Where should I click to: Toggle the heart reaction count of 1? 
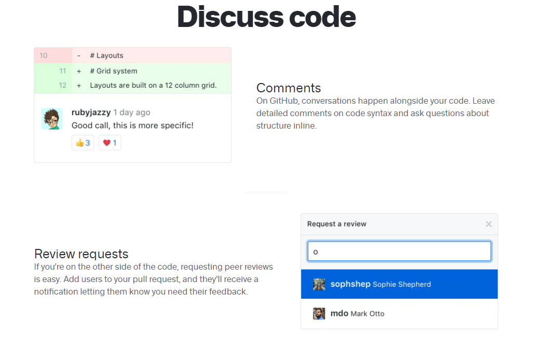point(110,142)
